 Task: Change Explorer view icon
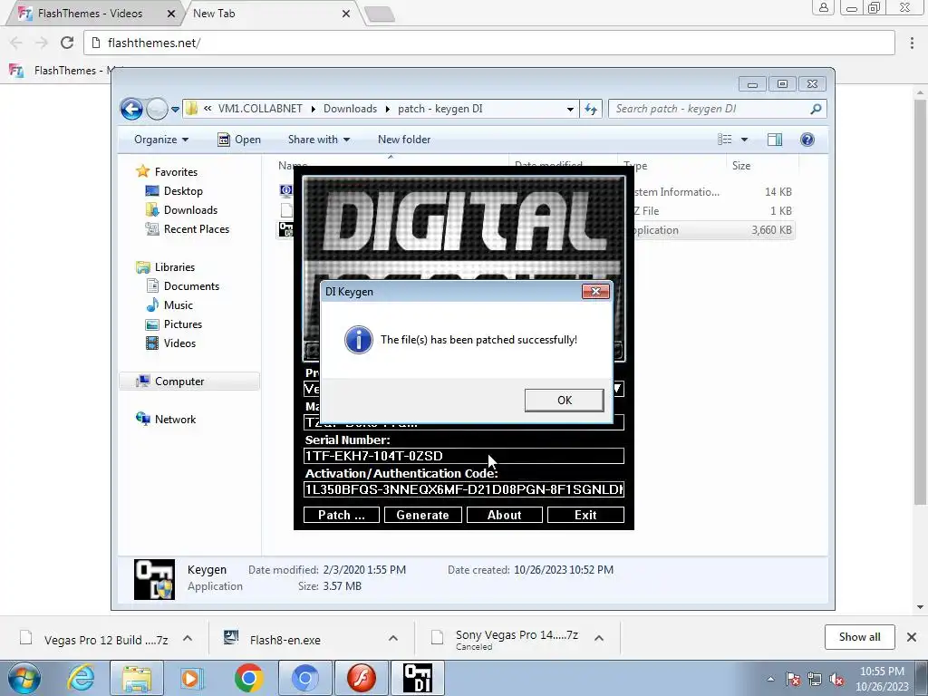coord(724,140)
